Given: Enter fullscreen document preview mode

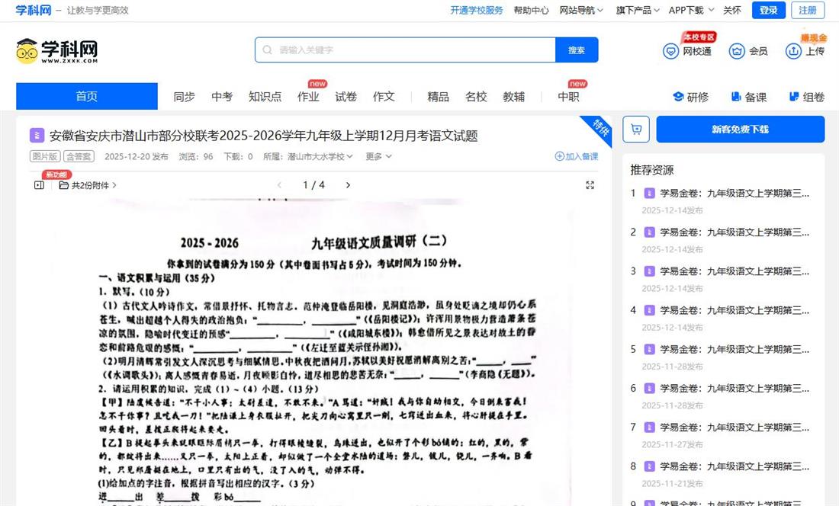Looking at the screenshot, I should (590, 185).
